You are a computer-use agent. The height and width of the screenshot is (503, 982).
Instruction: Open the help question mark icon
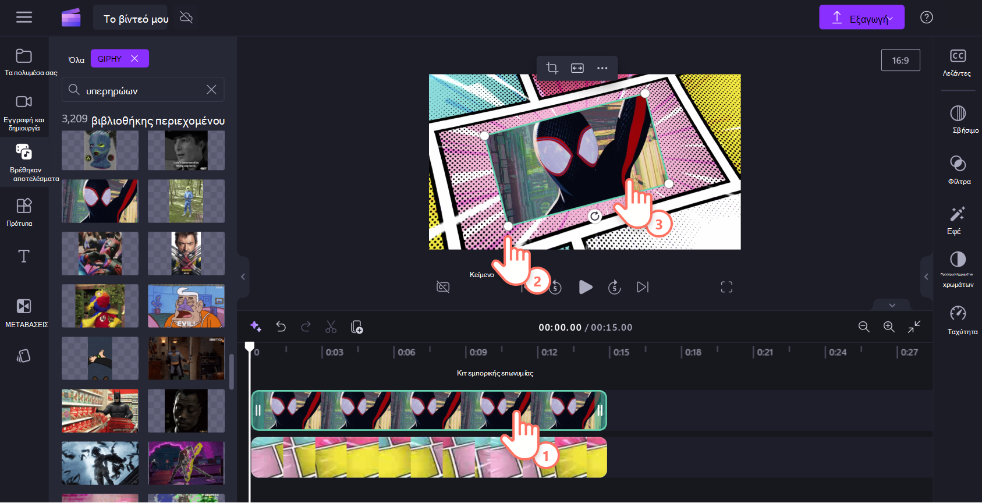[x=927, y=17]
